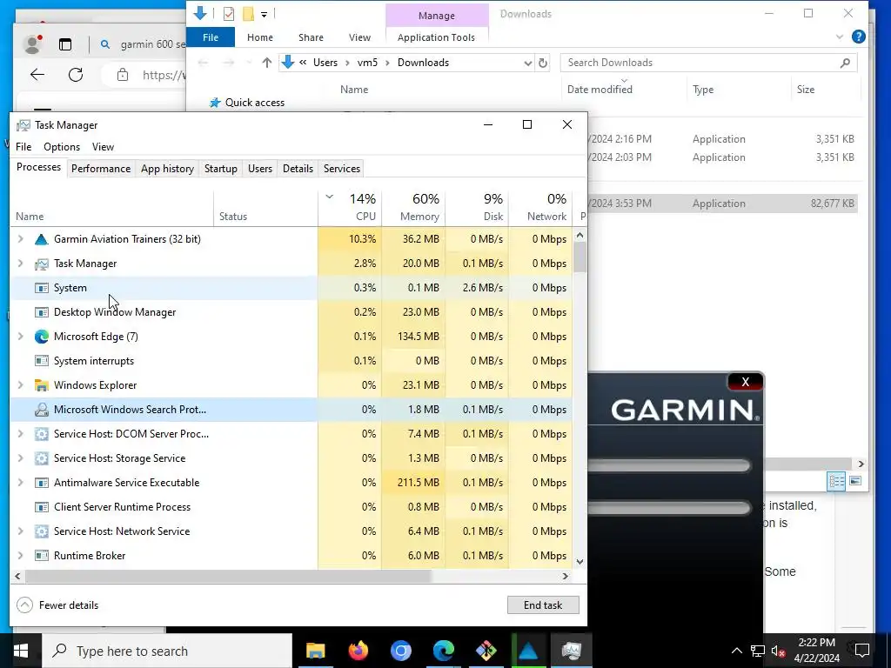The image size is (891, 668).
Task: Expand Service Host: Network Service
Action: point(21,531)
